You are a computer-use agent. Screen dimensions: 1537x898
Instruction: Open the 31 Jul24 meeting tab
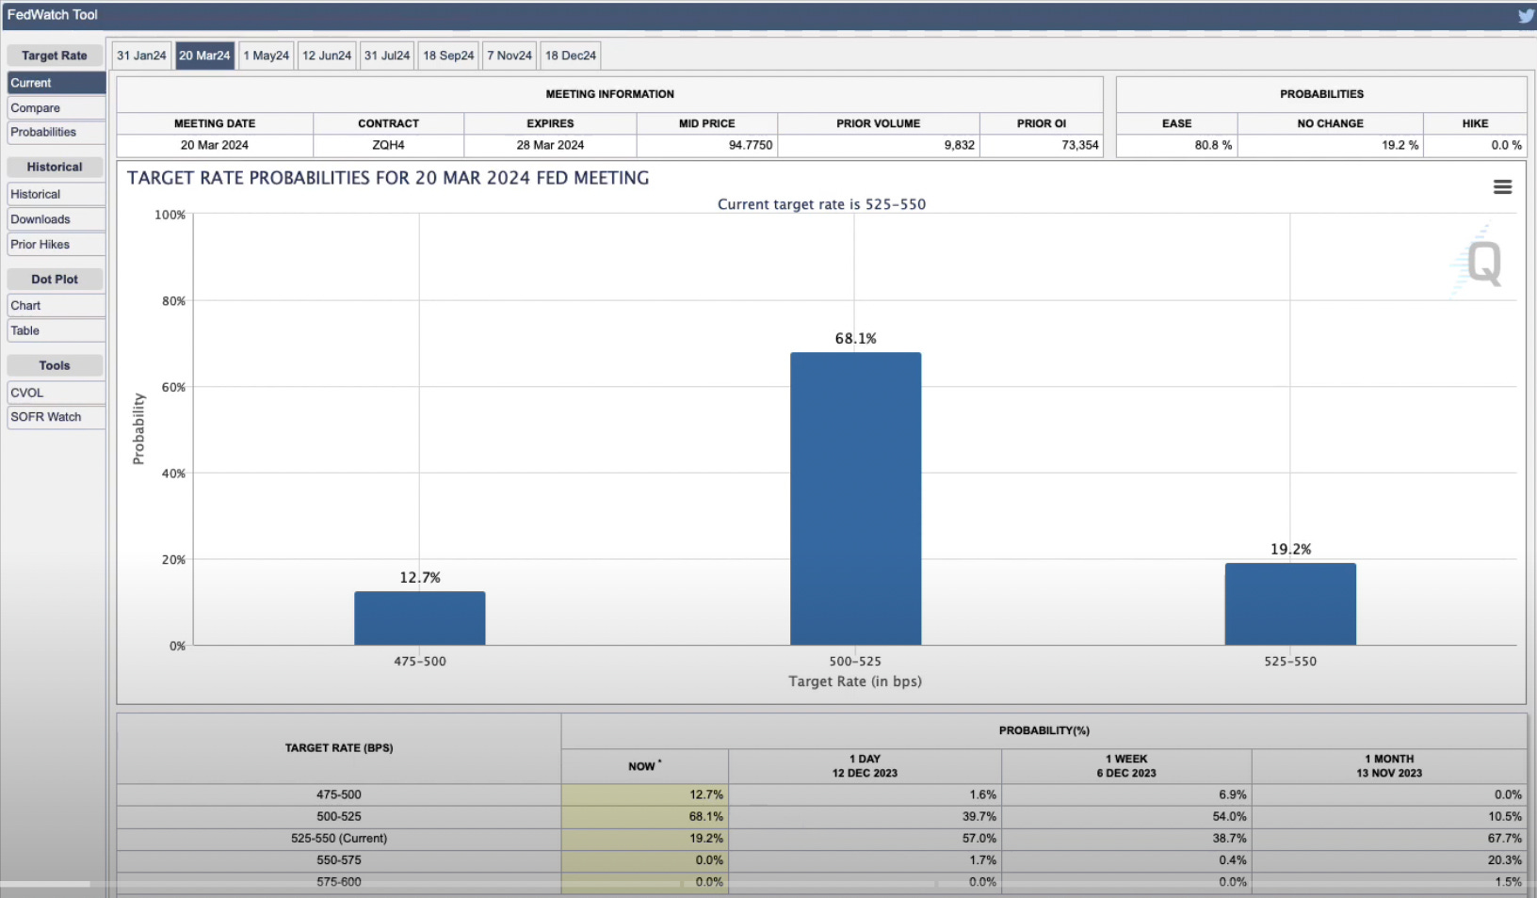point(387,56)
